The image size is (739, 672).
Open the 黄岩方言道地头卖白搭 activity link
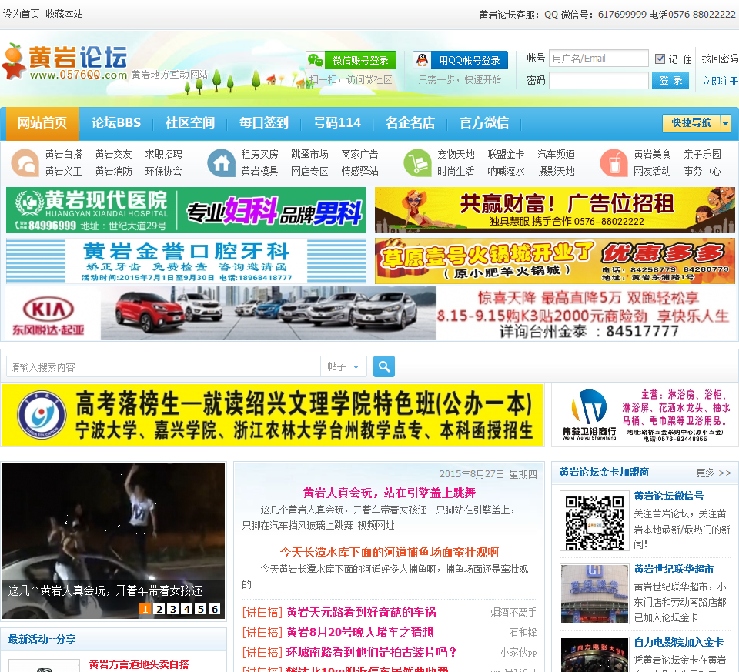point(139,664)
